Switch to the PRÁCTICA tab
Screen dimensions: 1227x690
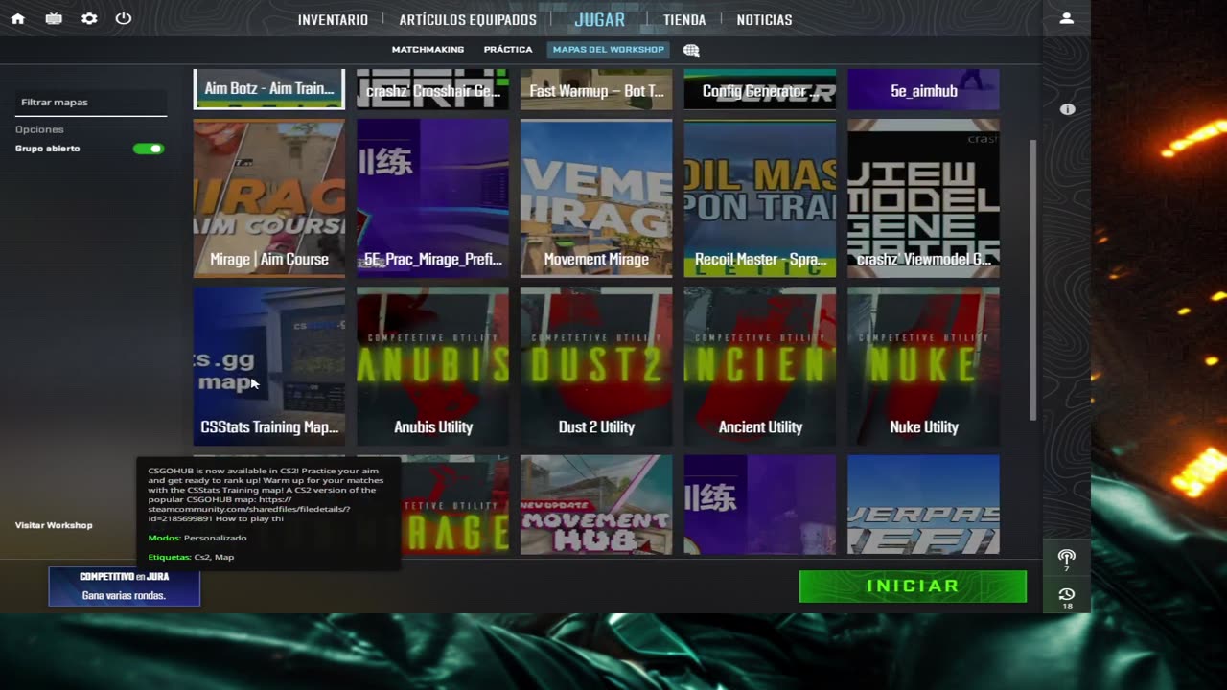[x=508, y=50]
